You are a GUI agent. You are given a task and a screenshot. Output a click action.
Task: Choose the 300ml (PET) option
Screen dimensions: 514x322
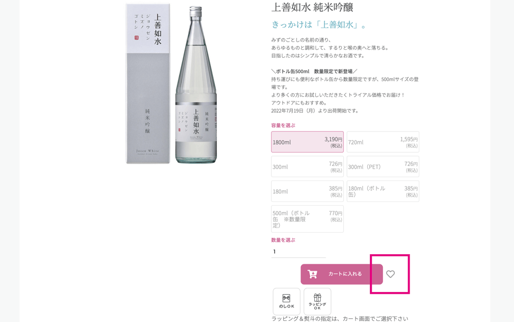(x=383, y=167)
